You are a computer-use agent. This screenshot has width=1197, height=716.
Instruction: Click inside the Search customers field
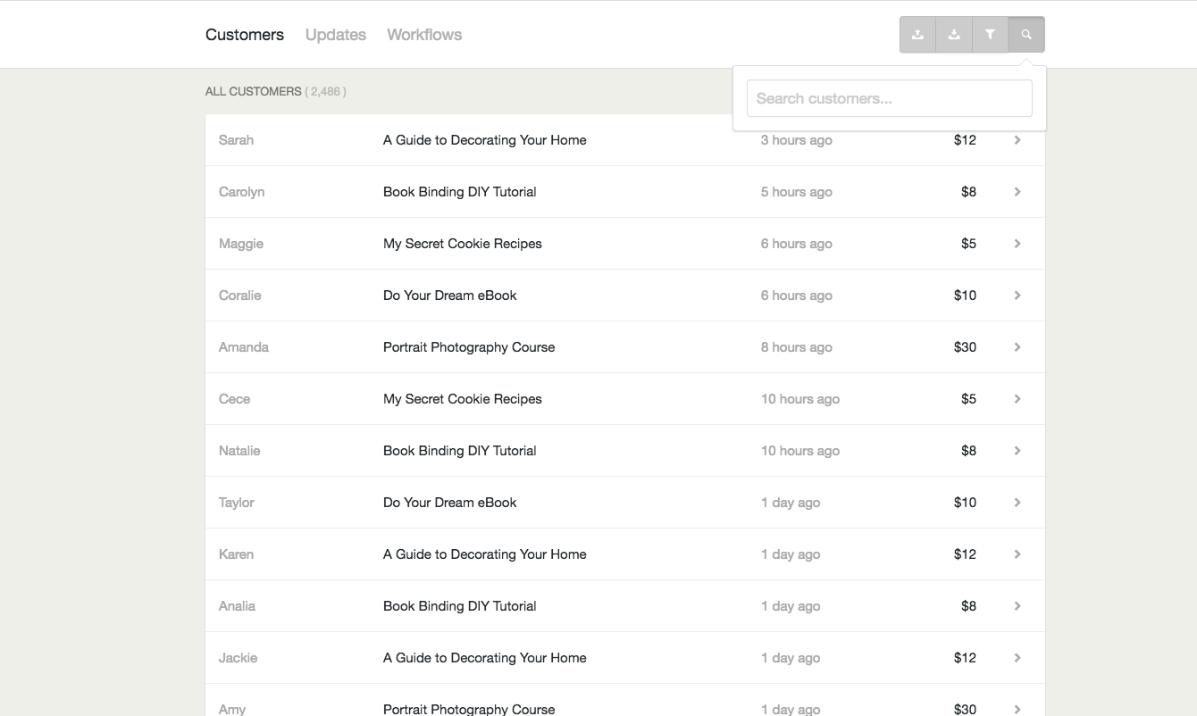(890, 98)
